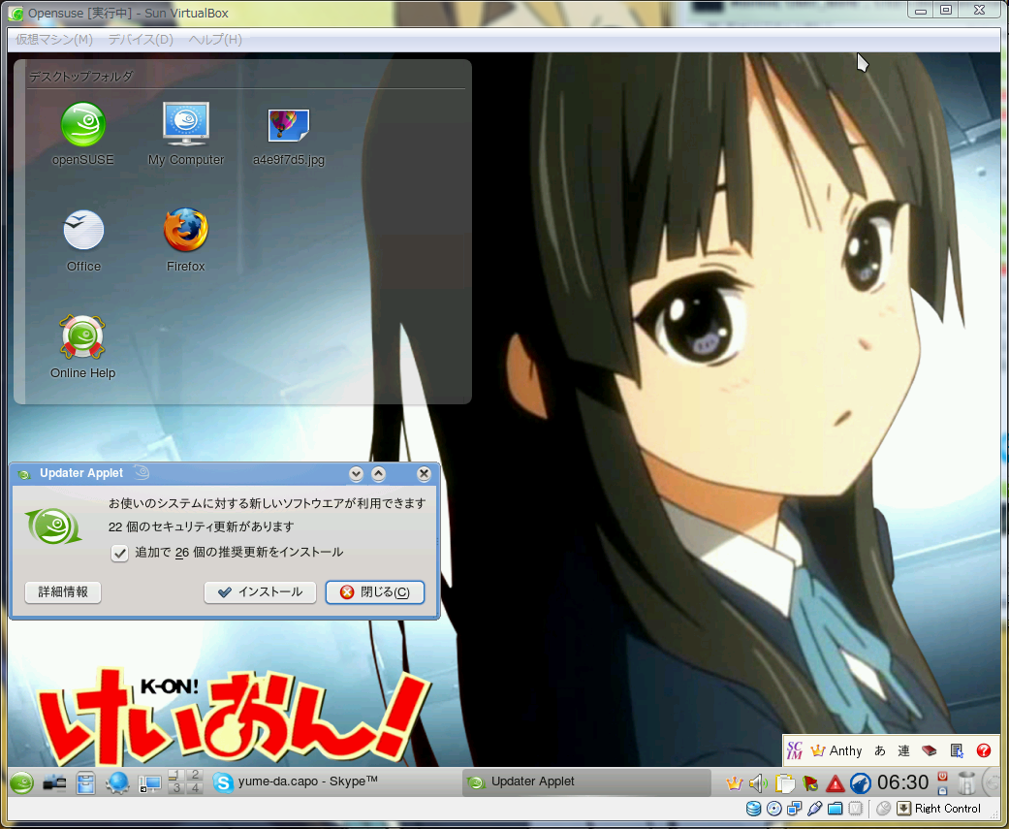Click the VirtualBox virtualization V chip icon
Screen dimensions: 1009x829
click(x=855, y=809)
